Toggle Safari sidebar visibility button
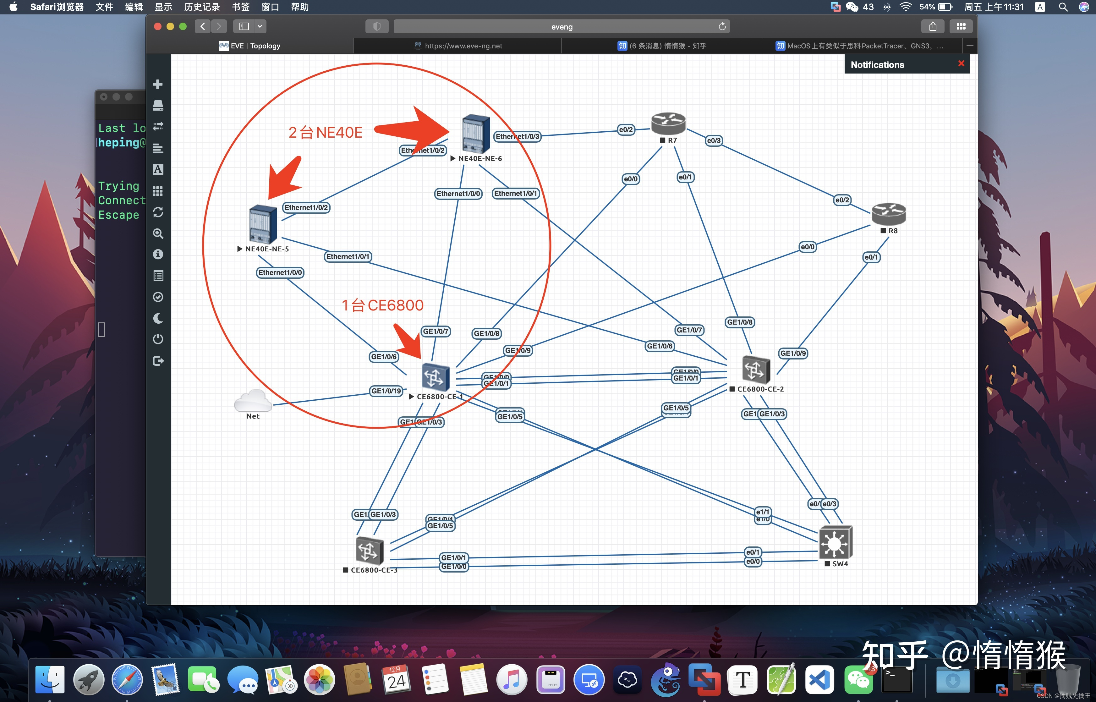 pyautogui.click(x=244, y=26)
